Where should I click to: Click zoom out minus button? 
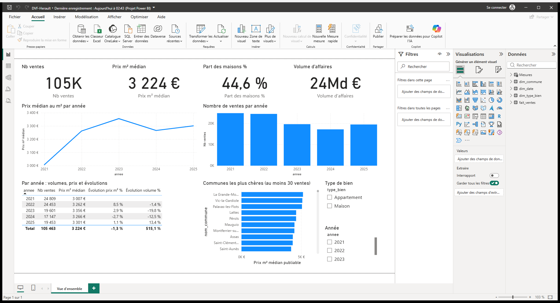[496, 297]
